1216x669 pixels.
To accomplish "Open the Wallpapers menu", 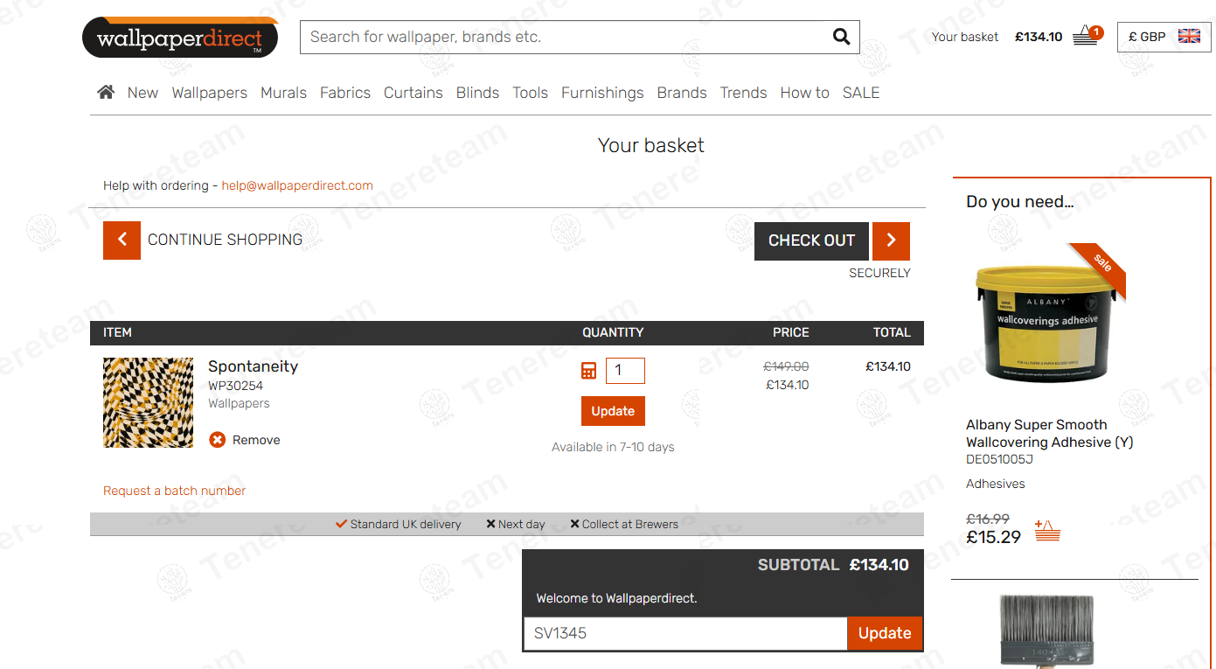I will click(x=209, y=93).
